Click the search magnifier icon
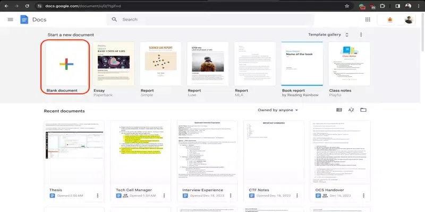 [114, 20]
